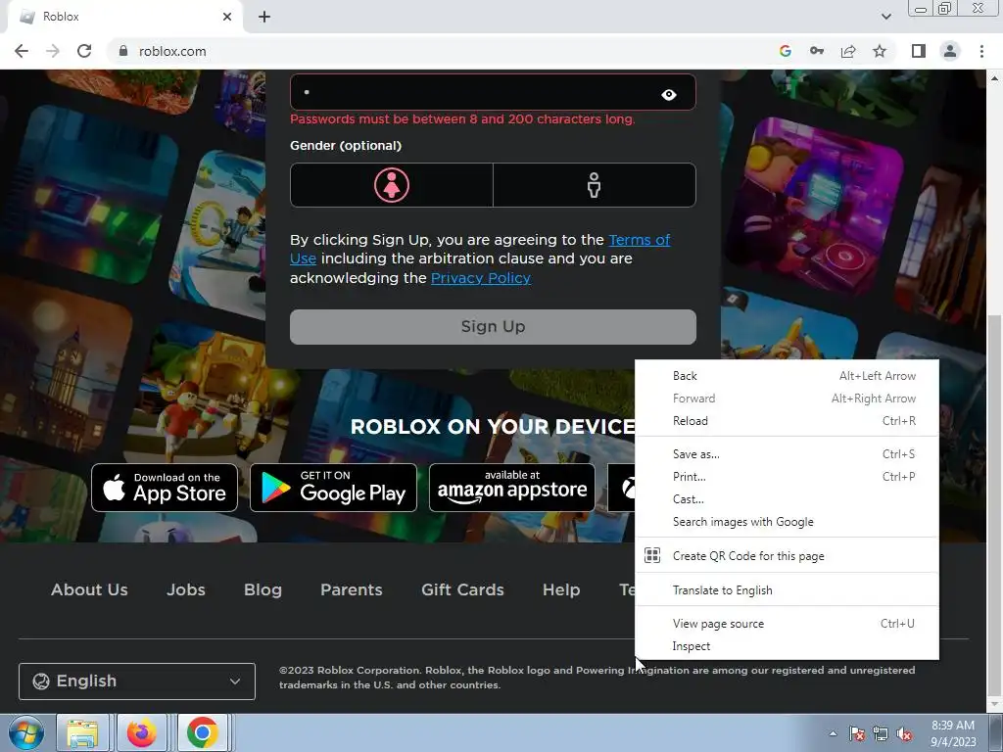Reload the page using the toolbar refresh icon

click(84, 51)
